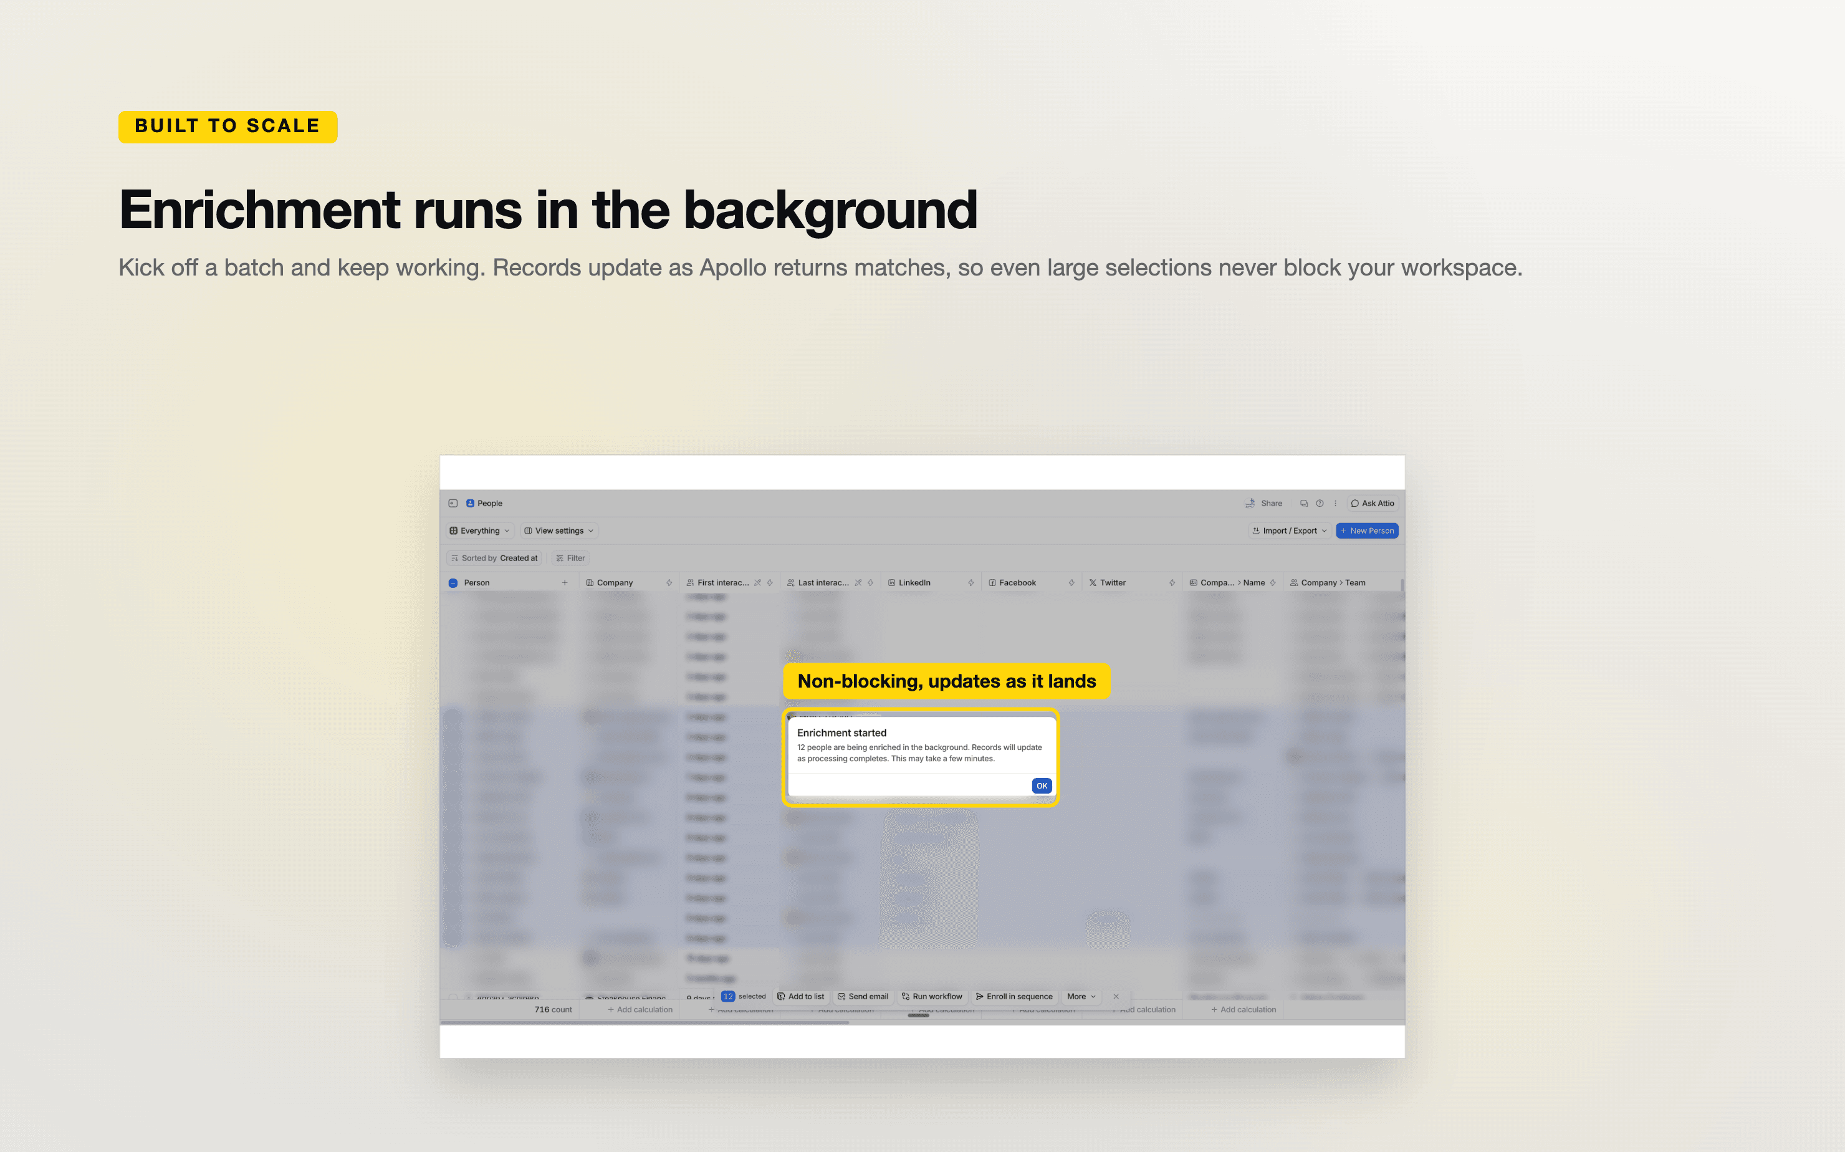Click the lightning icon in Last interaction header
The height and width of the screenshot is (1152, 1845).
(870, 583)
